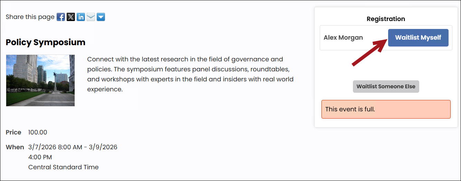
Task: Share the event on X
Action: click(x=71, y=17)
